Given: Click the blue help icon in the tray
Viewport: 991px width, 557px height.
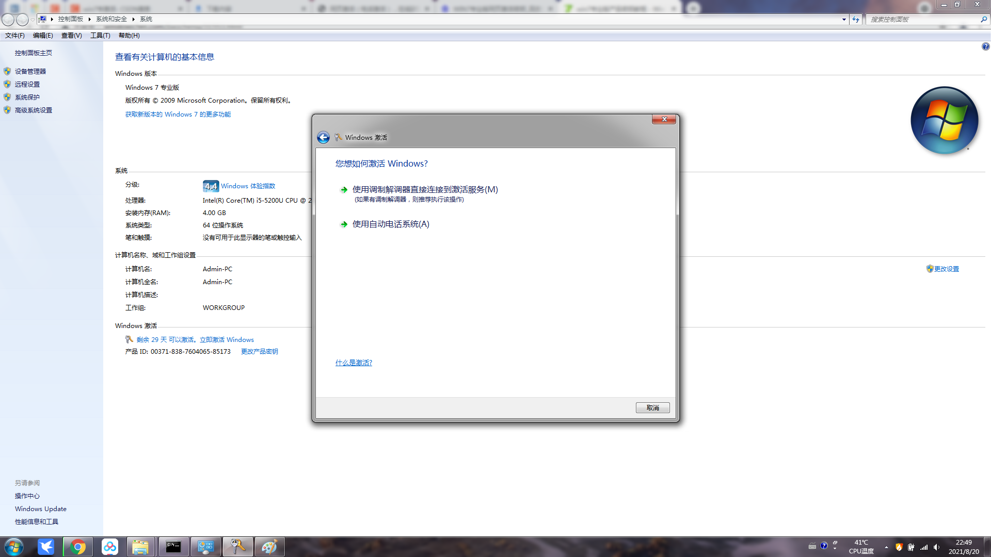Looking at the screenshot, I should 824,546.
